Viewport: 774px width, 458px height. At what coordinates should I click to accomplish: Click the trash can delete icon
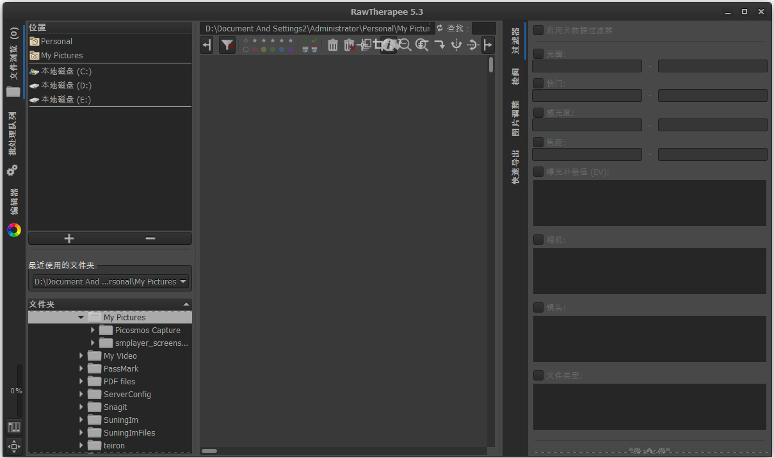point(333,45)
